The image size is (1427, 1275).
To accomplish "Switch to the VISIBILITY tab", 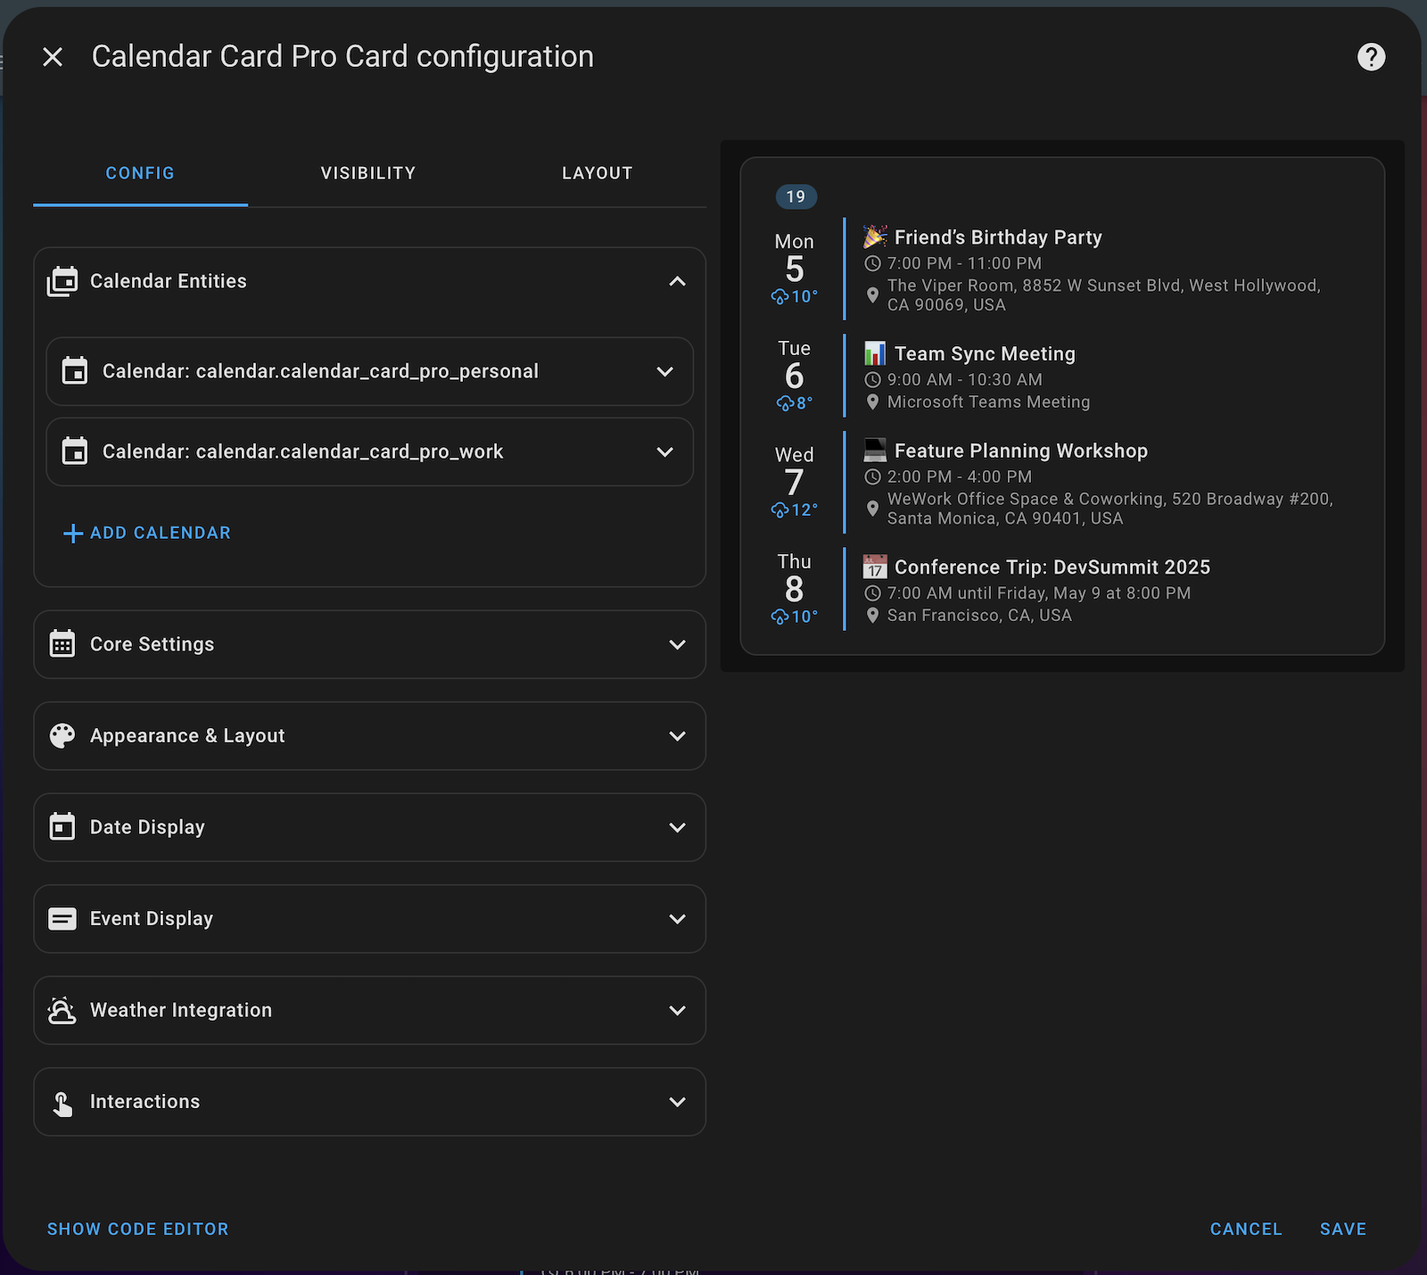I will pyautogui.click(x=367, y=173).
